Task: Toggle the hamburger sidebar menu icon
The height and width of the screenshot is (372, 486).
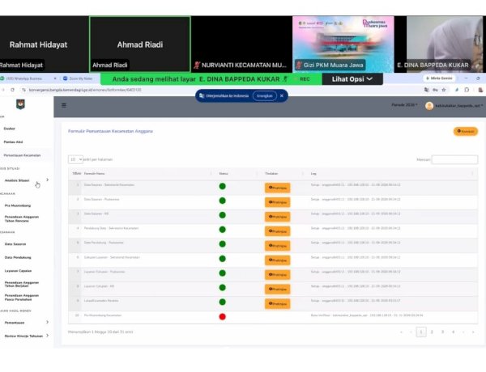Action: 64,105
